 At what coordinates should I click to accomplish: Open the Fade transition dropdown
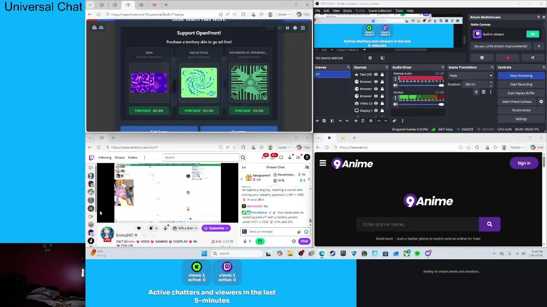pos(470,75)
